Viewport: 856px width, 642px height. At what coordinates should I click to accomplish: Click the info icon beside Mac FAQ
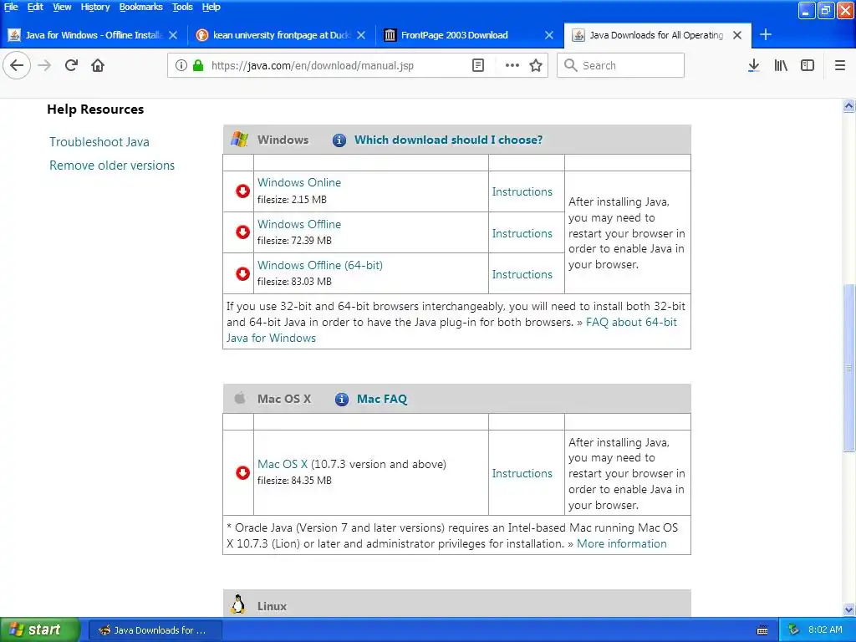[342, 400]
